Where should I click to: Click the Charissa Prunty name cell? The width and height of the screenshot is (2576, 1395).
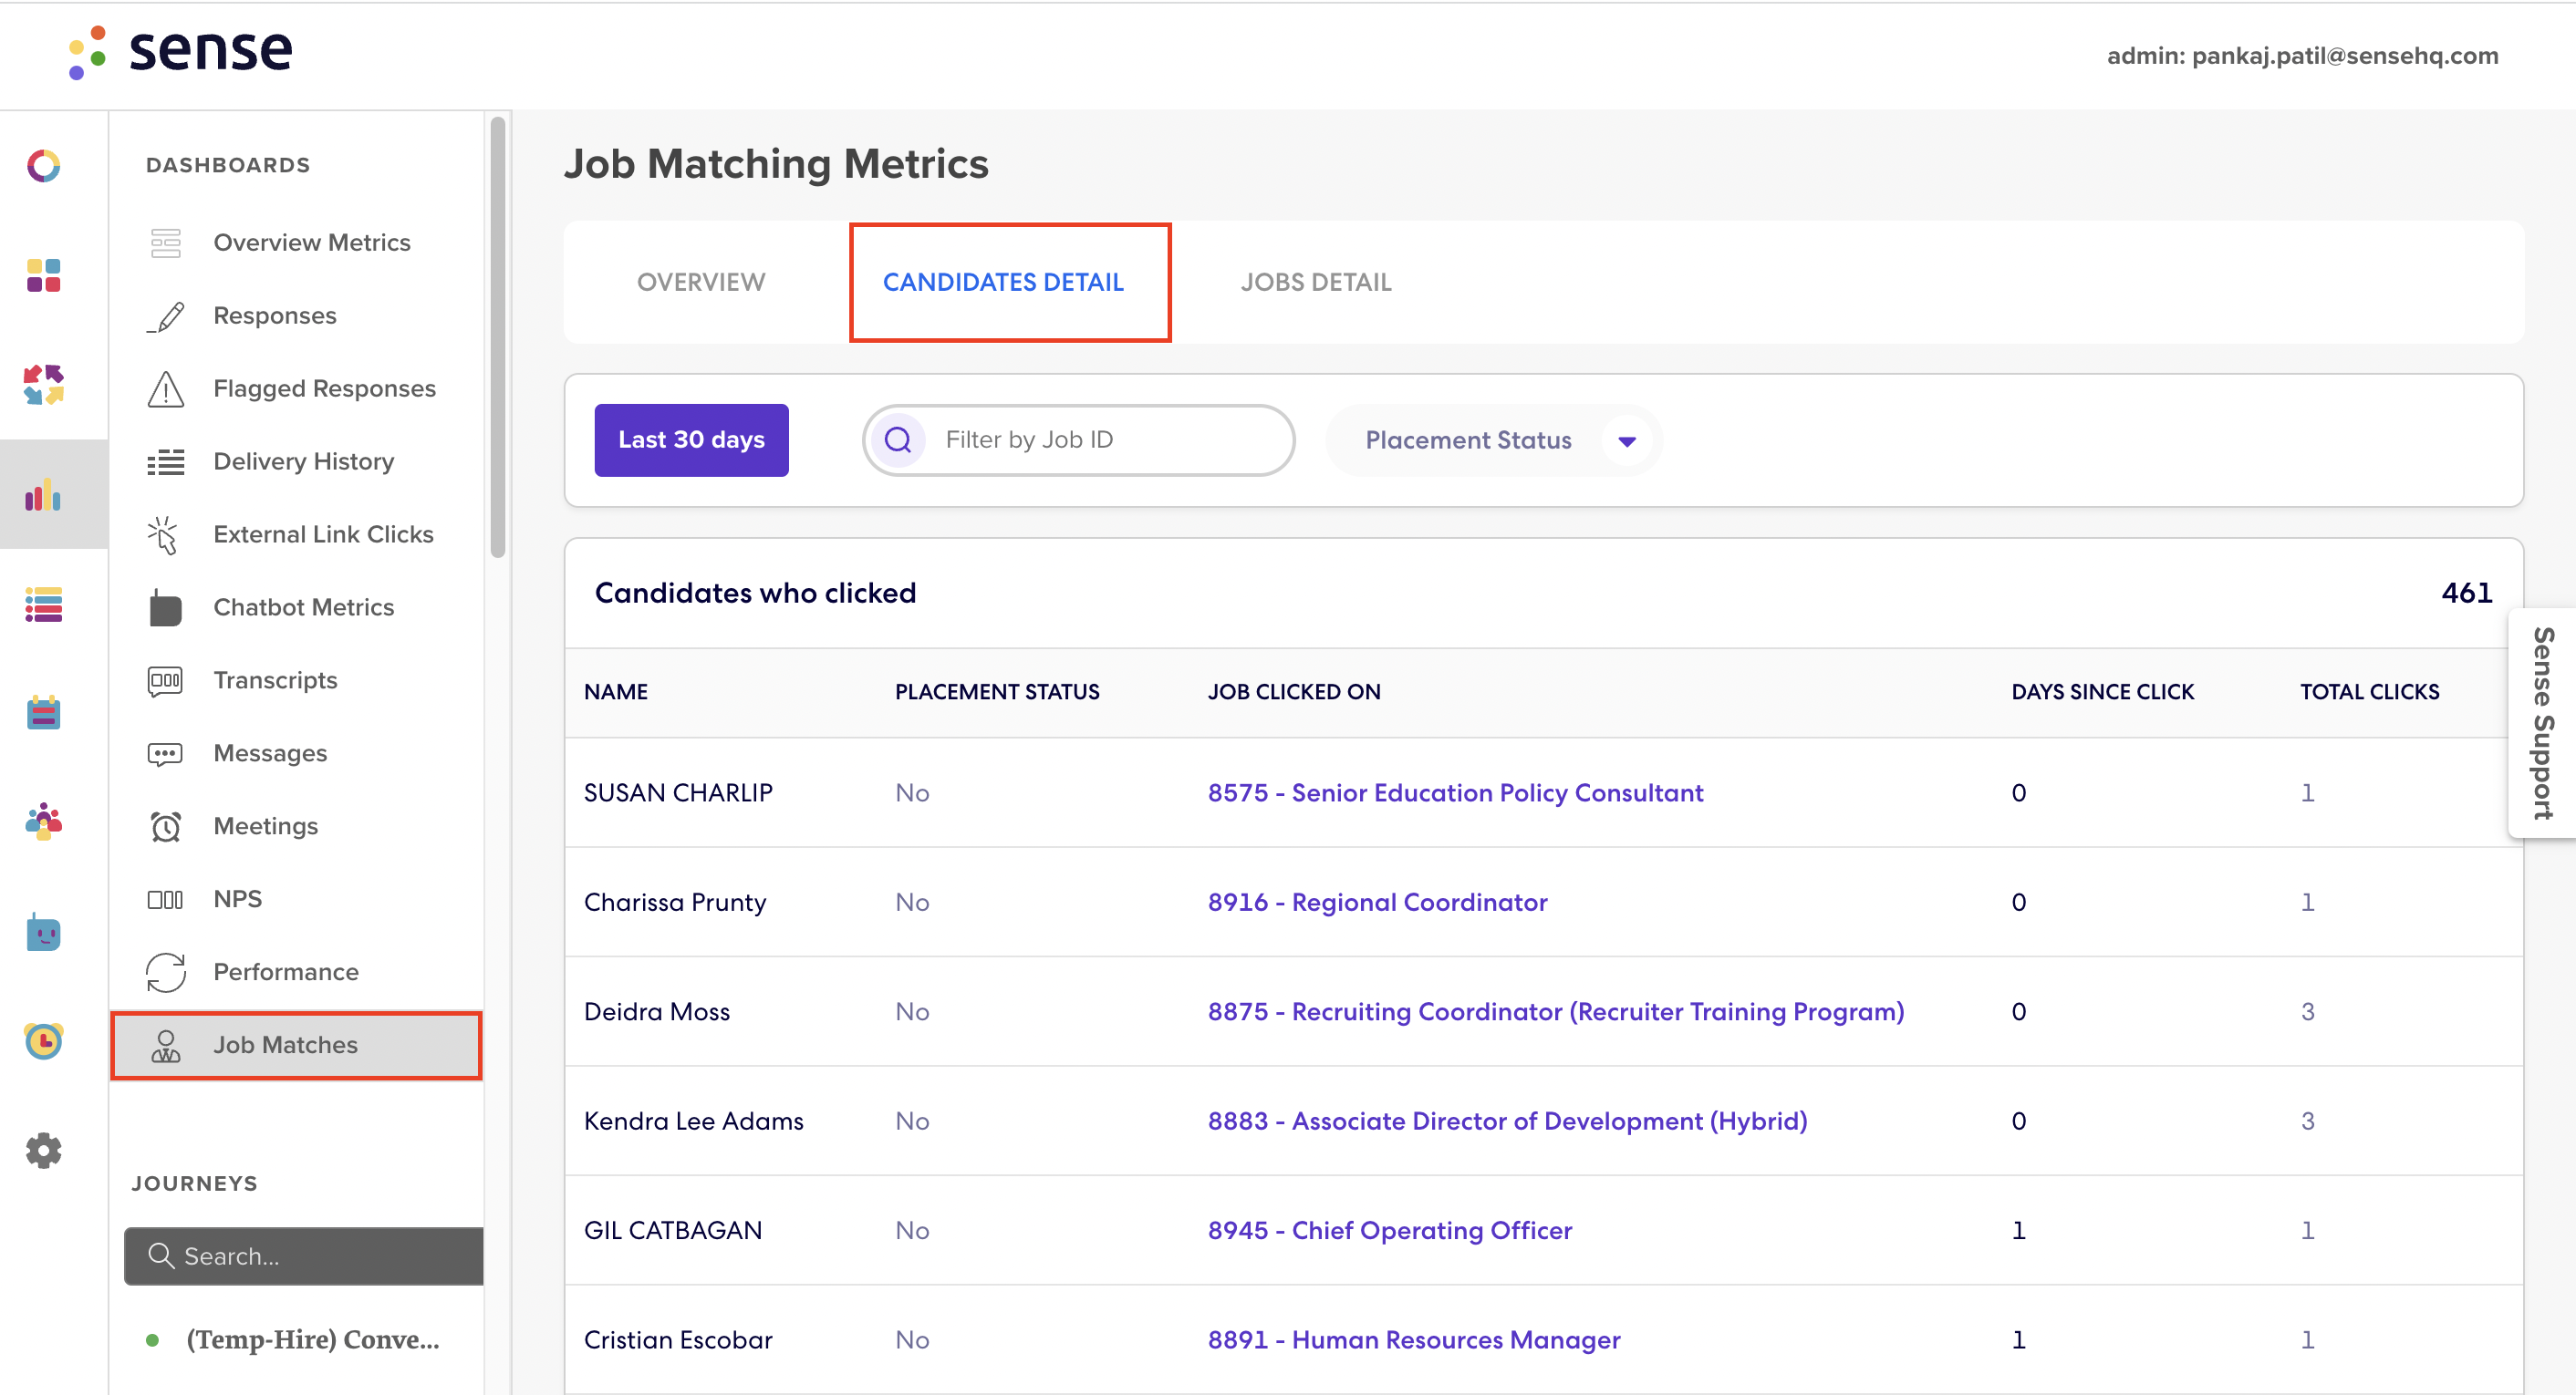click(x=675, y=903)
